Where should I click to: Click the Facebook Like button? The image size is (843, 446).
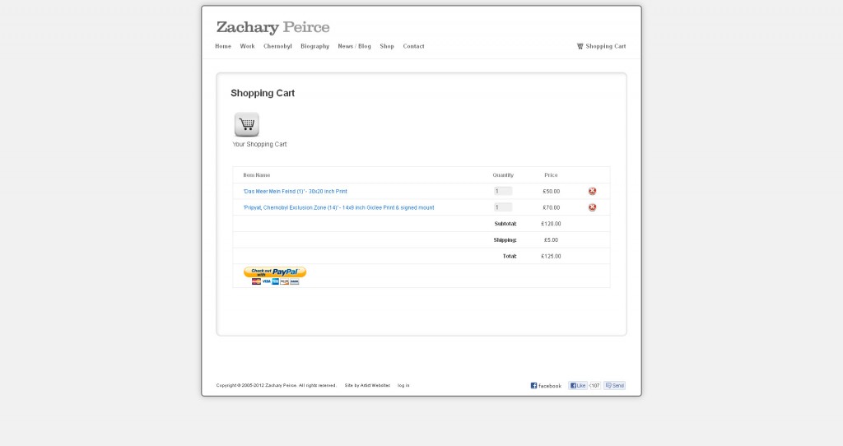(578, 385)
